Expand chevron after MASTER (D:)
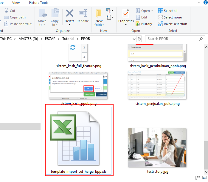 click(x=41, y=39)
